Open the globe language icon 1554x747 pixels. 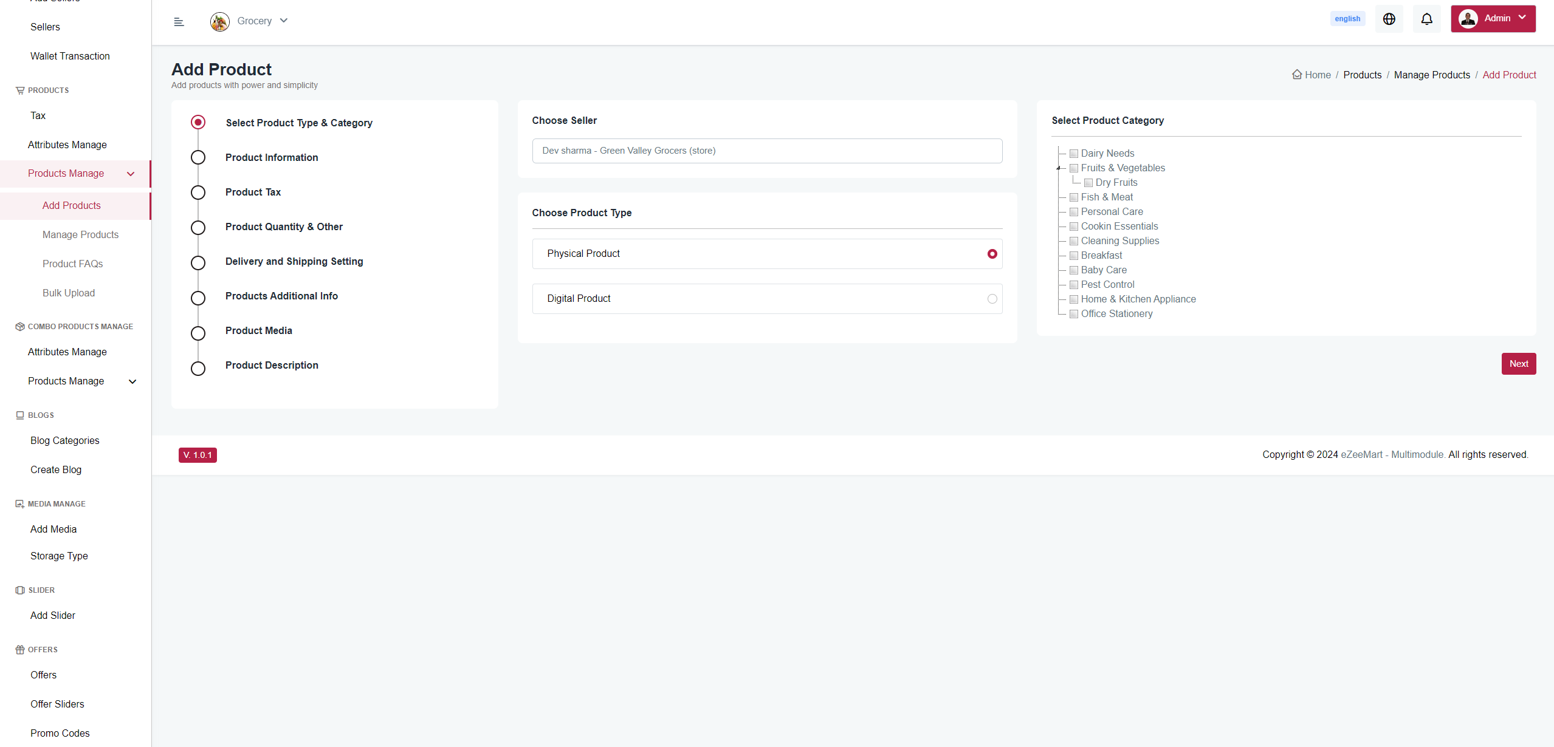[1389, 19]
